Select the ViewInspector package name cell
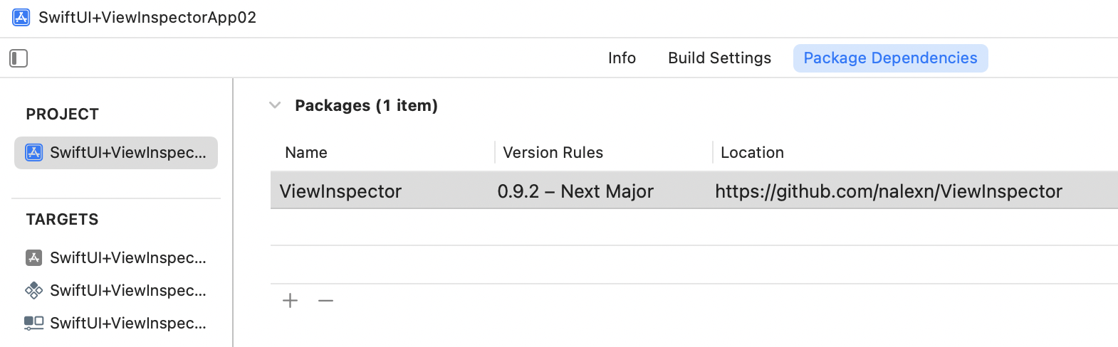This screenshot has height=347, width=1118. pos(340,191)
